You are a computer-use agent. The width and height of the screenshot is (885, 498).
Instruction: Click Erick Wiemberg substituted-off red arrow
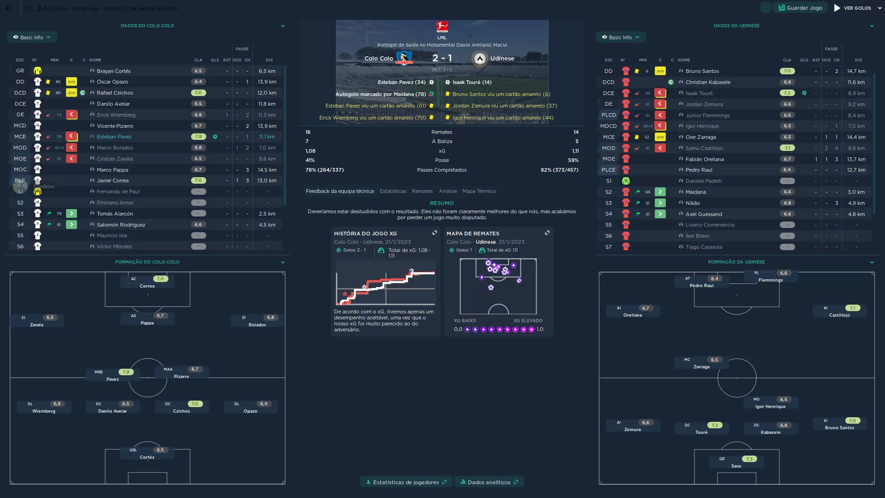(72, 115)
